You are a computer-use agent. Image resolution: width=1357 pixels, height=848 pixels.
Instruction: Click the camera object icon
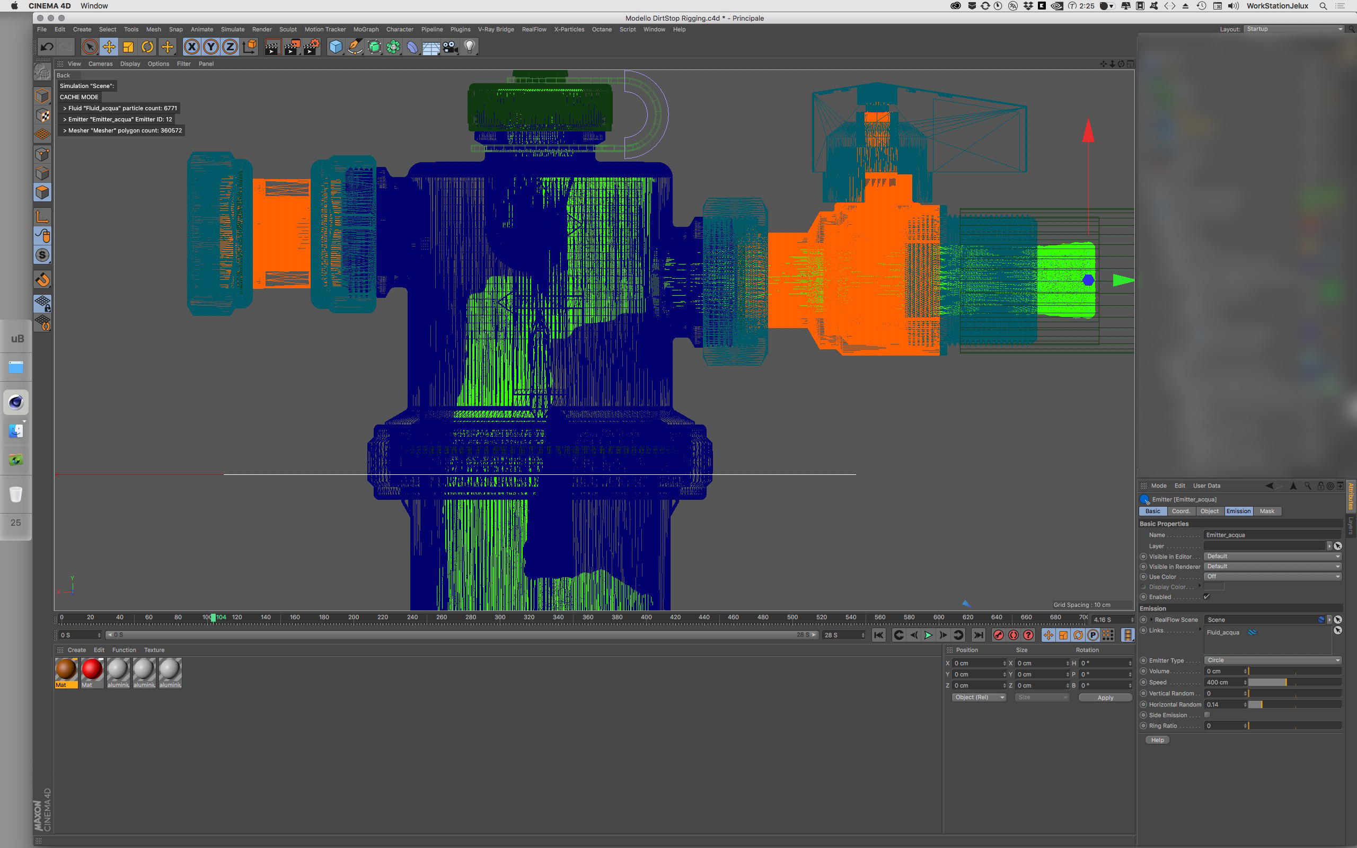coord(450,47)
